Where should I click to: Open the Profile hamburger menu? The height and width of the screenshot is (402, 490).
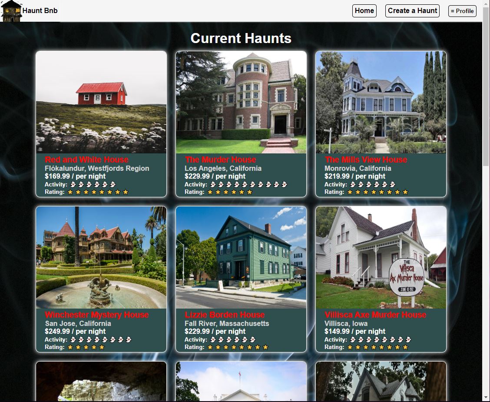(462, 11)
